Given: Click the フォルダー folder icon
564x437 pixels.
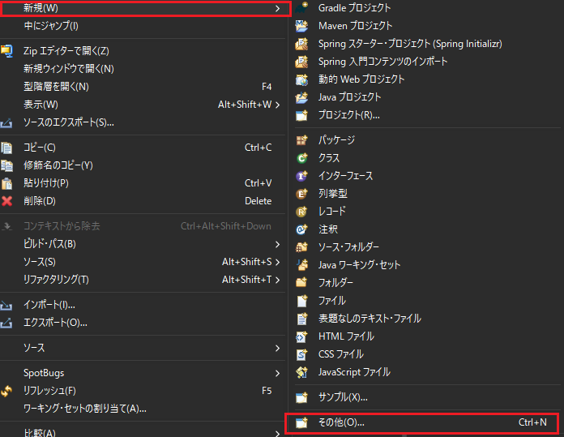Looking at the screenshot, I should 301,283.
